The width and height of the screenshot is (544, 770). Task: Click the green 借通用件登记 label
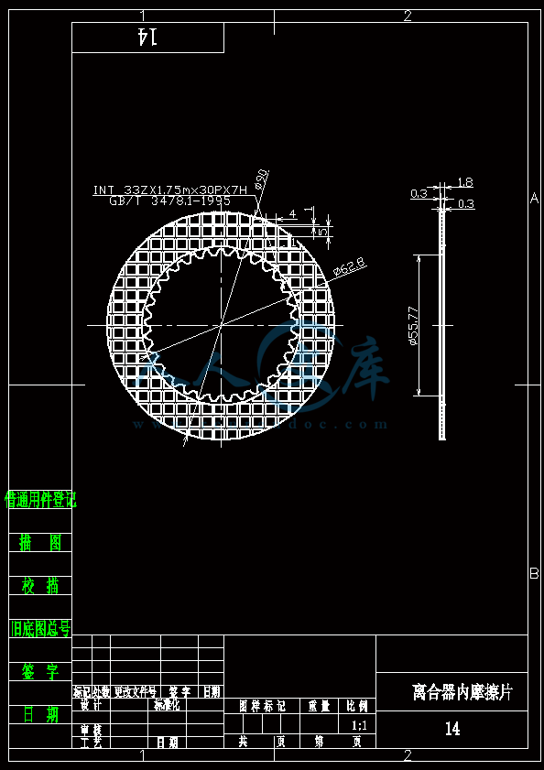pyautogui.click(x=41, y=500)
